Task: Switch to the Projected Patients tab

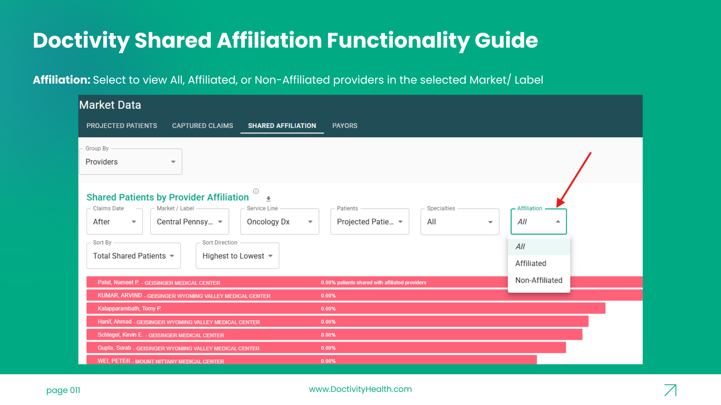Action: 122,126
